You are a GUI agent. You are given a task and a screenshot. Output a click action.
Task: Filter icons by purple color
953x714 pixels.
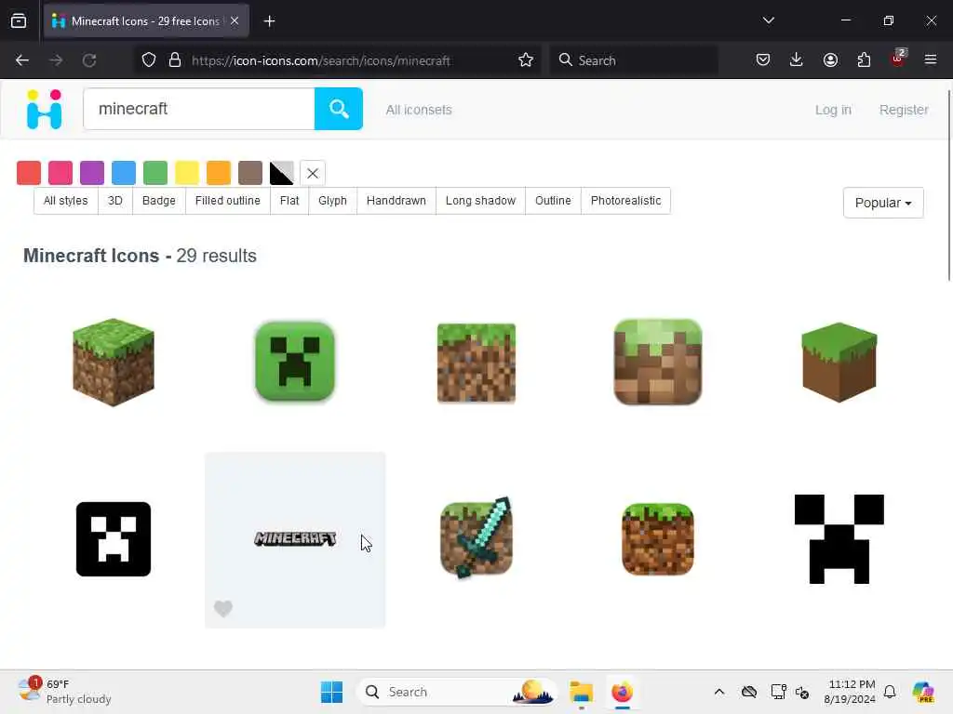pos(92,173)
